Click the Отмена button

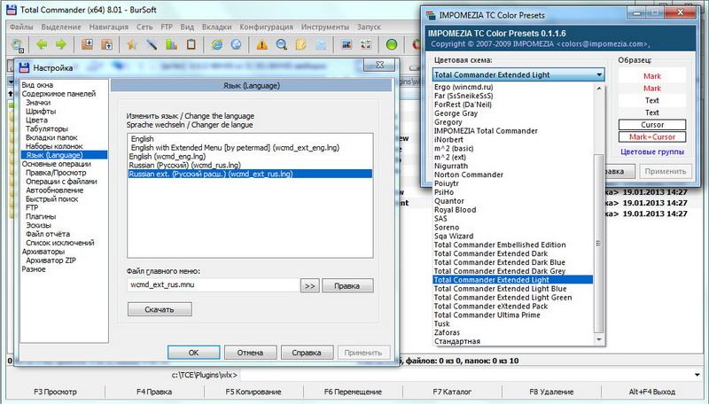coord(250,353)
